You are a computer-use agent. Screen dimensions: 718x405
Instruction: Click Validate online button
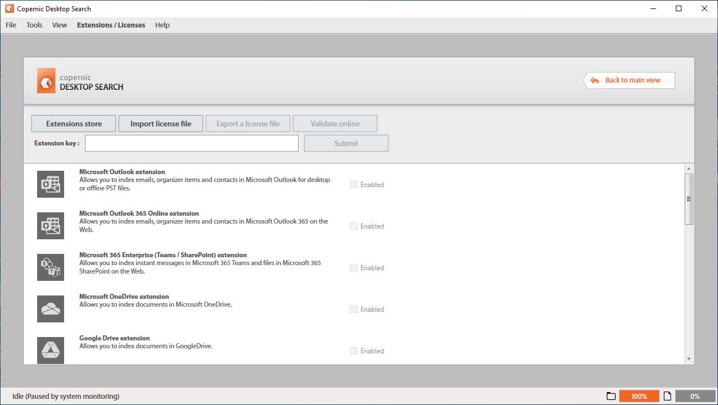(x=335, y=124)
